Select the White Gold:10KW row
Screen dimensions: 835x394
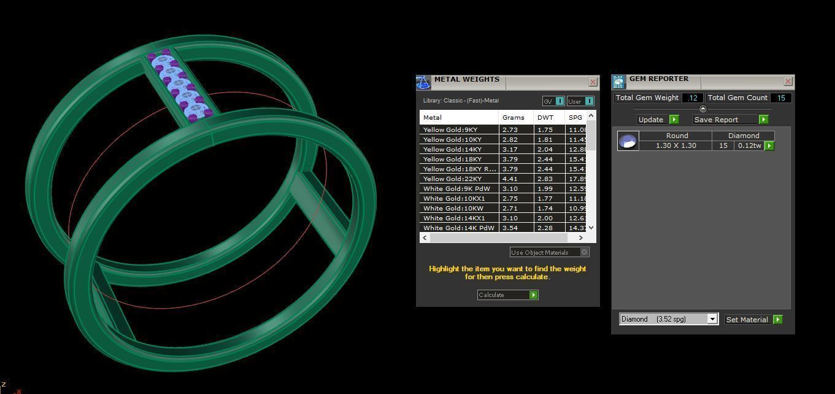[503, 208]
